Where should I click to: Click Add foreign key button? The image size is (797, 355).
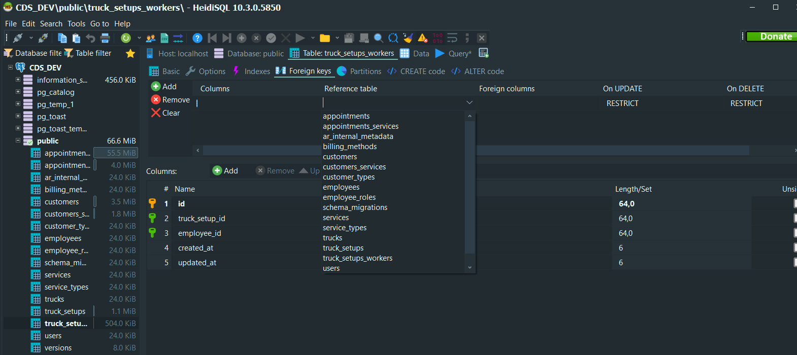(x=164, y=87)
